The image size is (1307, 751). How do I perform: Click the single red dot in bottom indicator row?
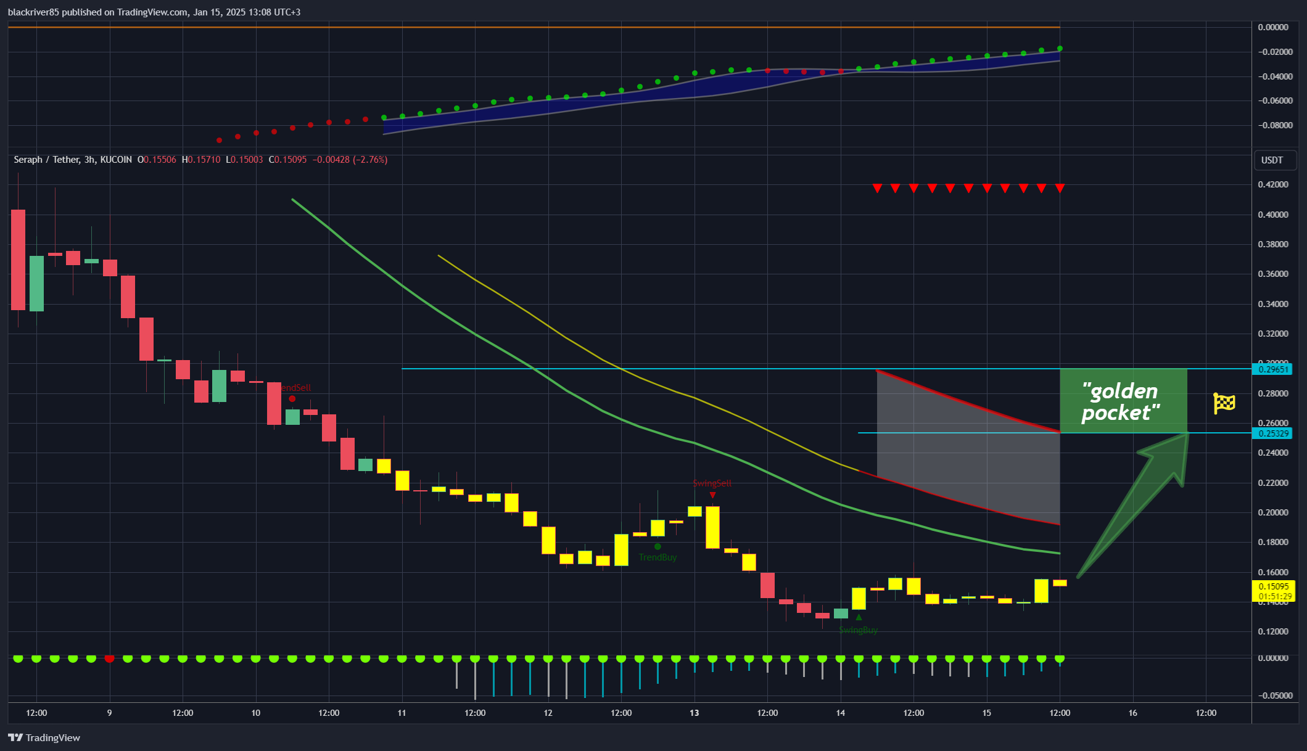(110, 659)
